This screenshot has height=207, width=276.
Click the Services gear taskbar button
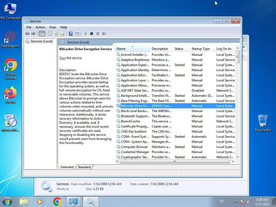(91, 202)
